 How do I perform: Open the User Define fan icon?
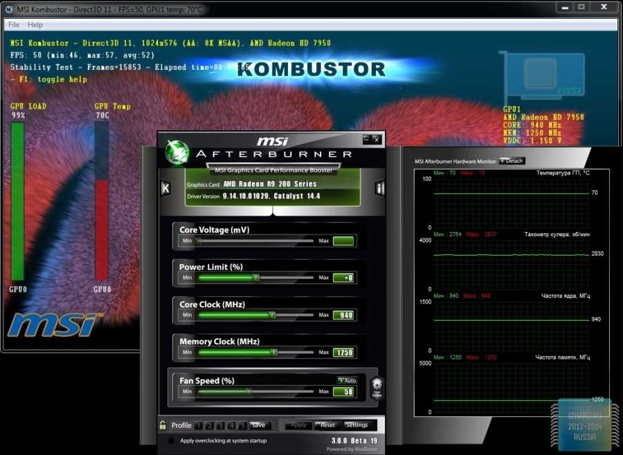(x=377, y=387)
